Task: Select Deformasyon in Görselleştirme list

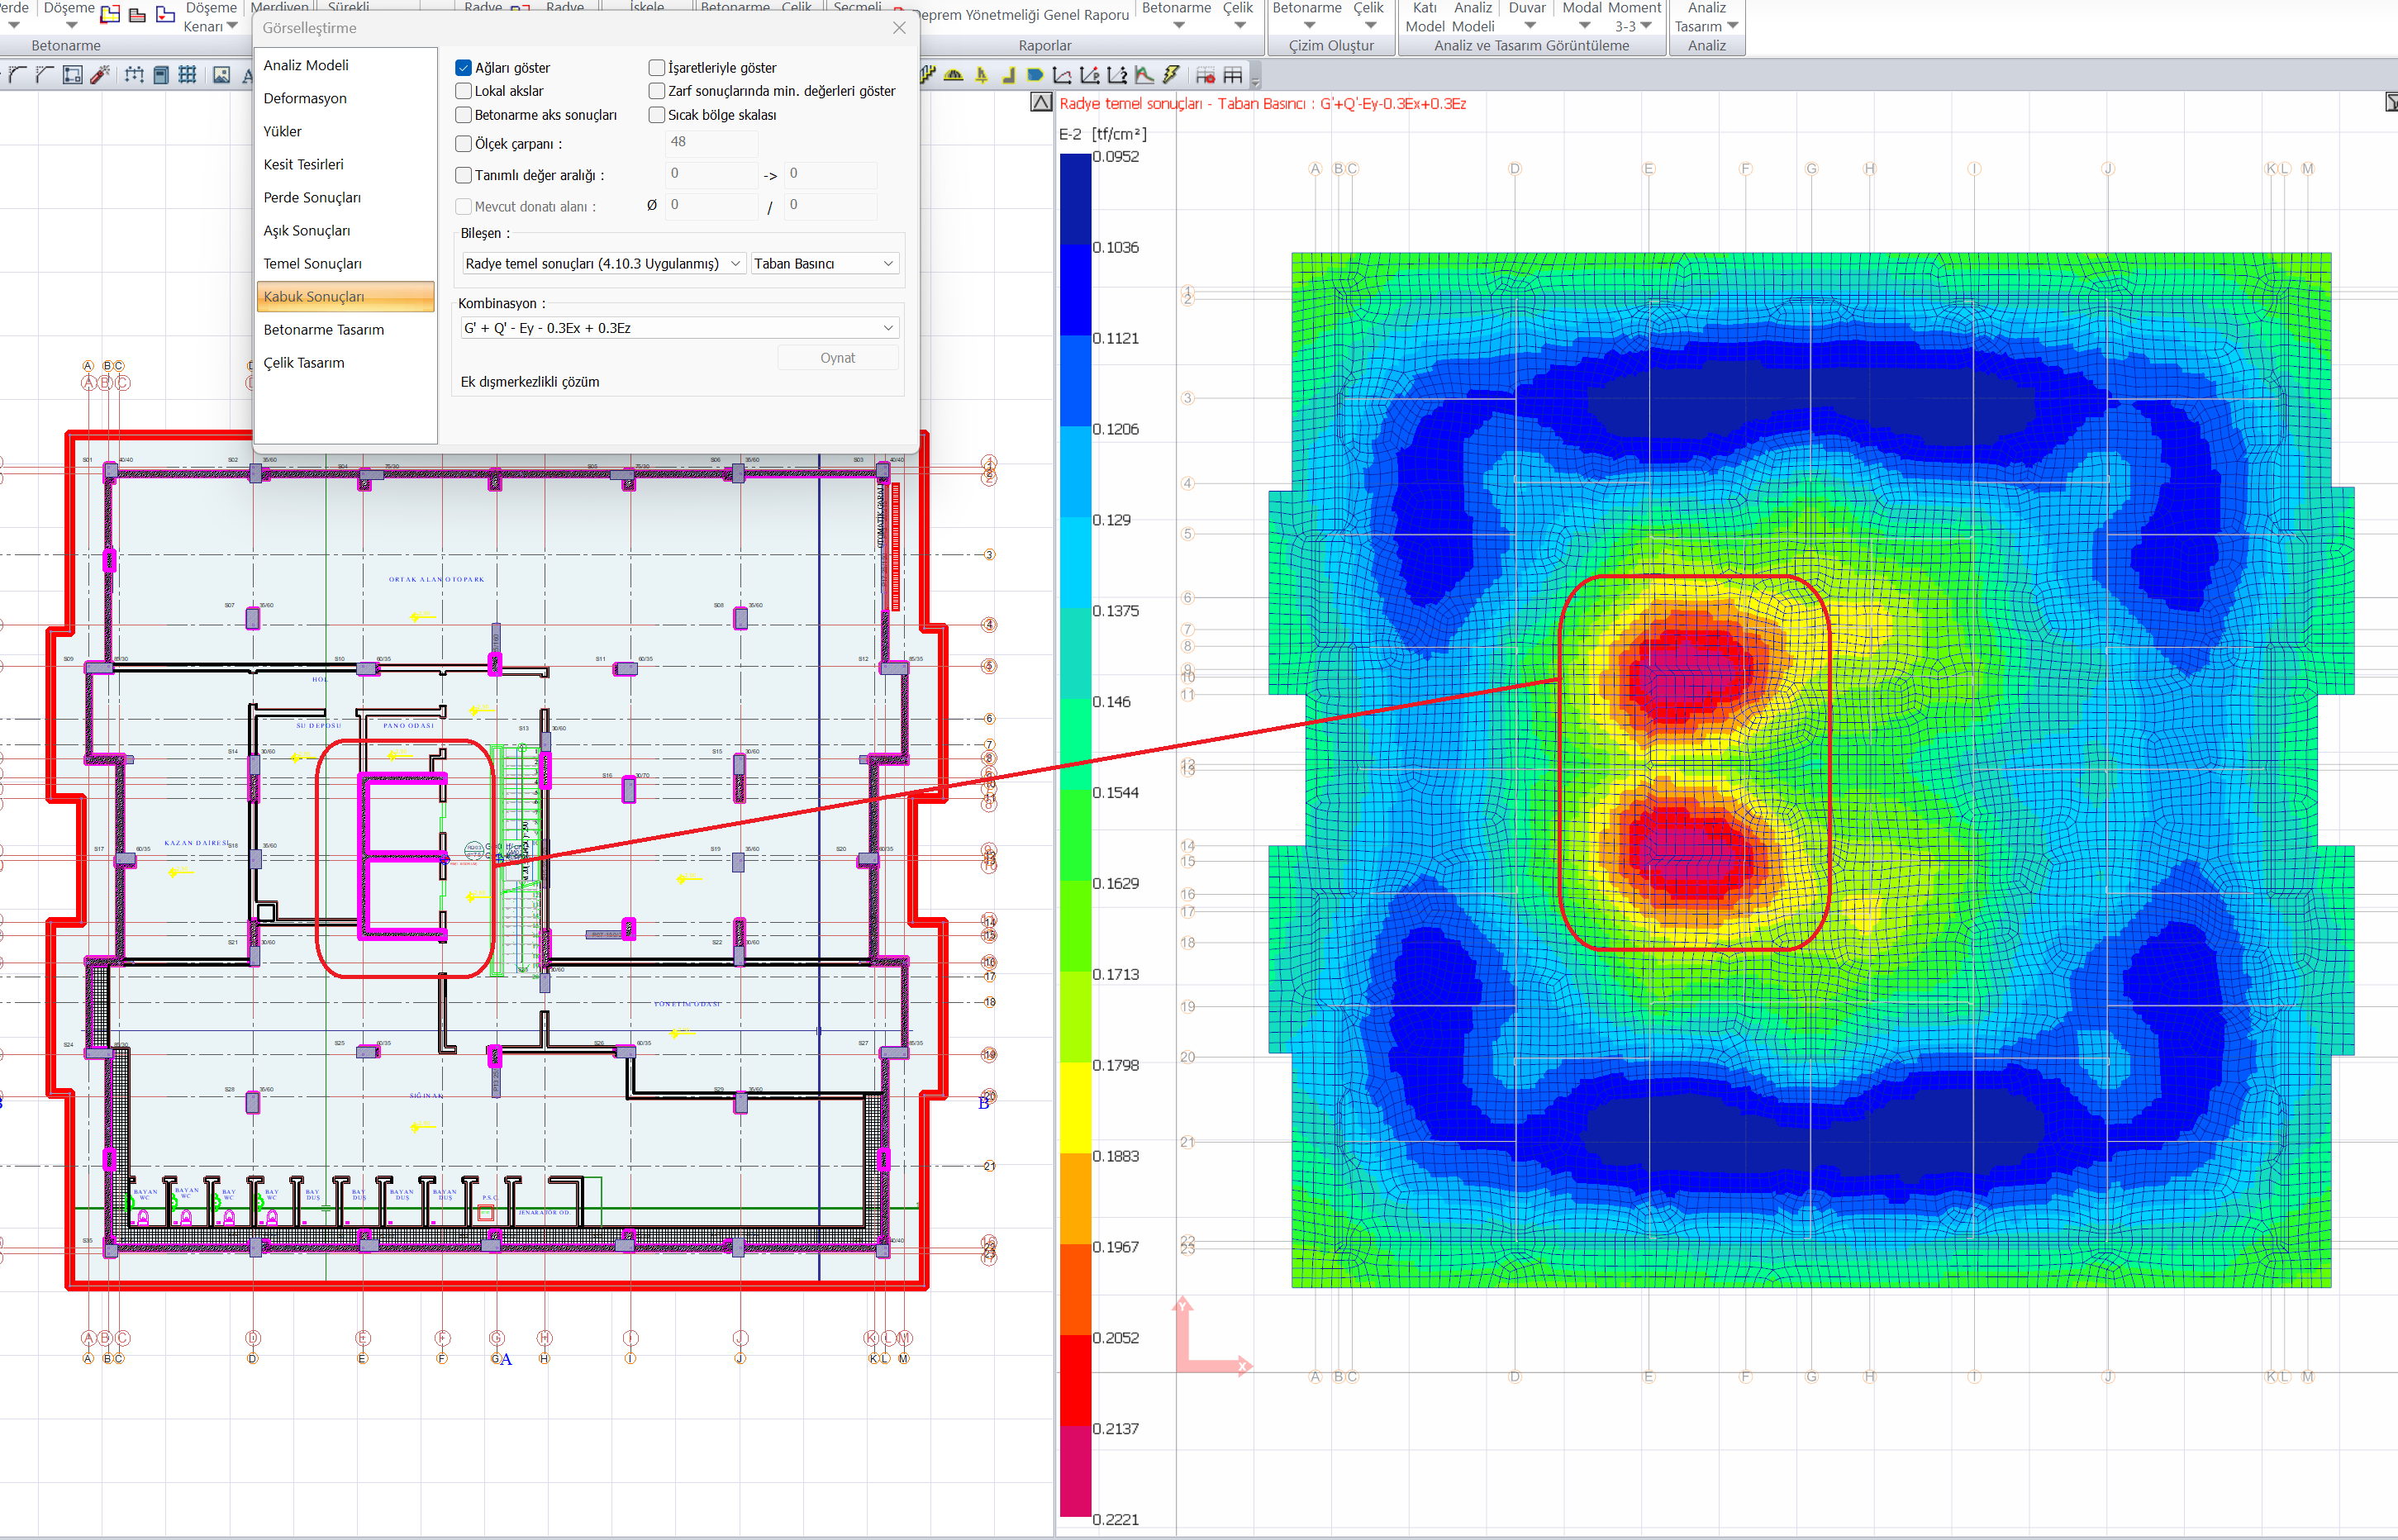Action: pyautogui.click(x=345, y=98)
